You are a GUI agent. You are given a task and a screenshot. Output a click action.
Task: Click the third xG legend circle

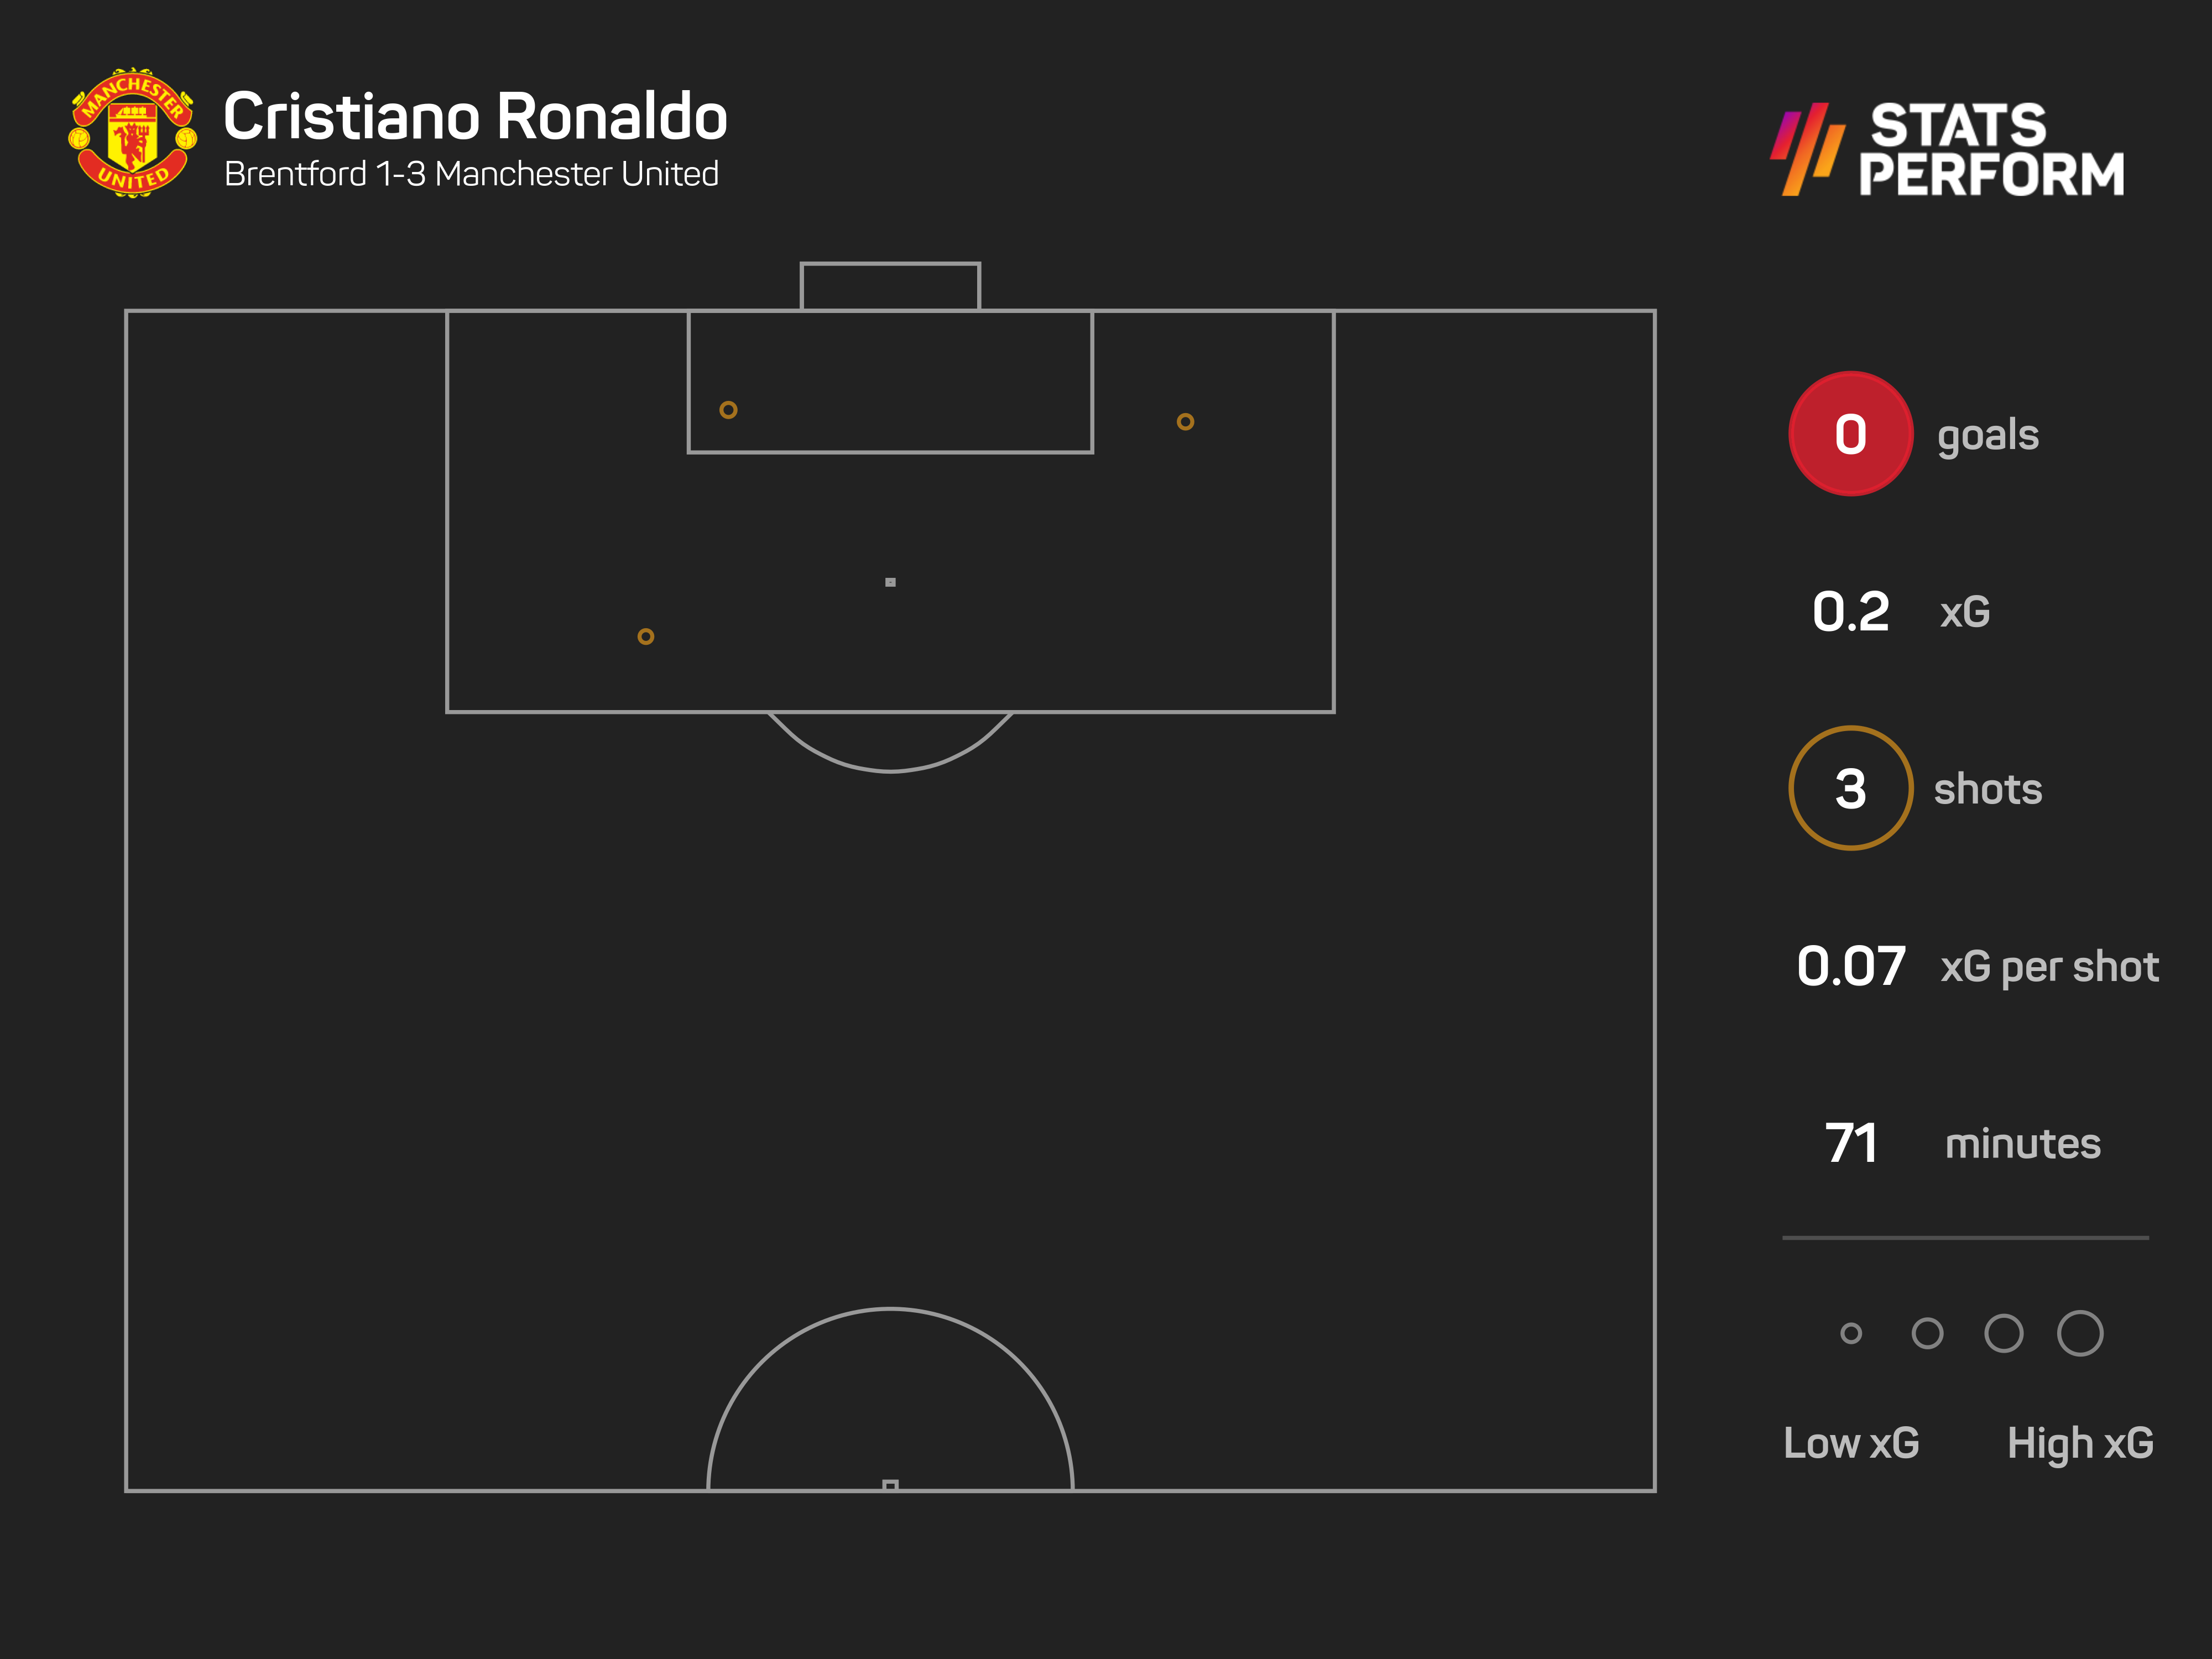point(2004,1333)
